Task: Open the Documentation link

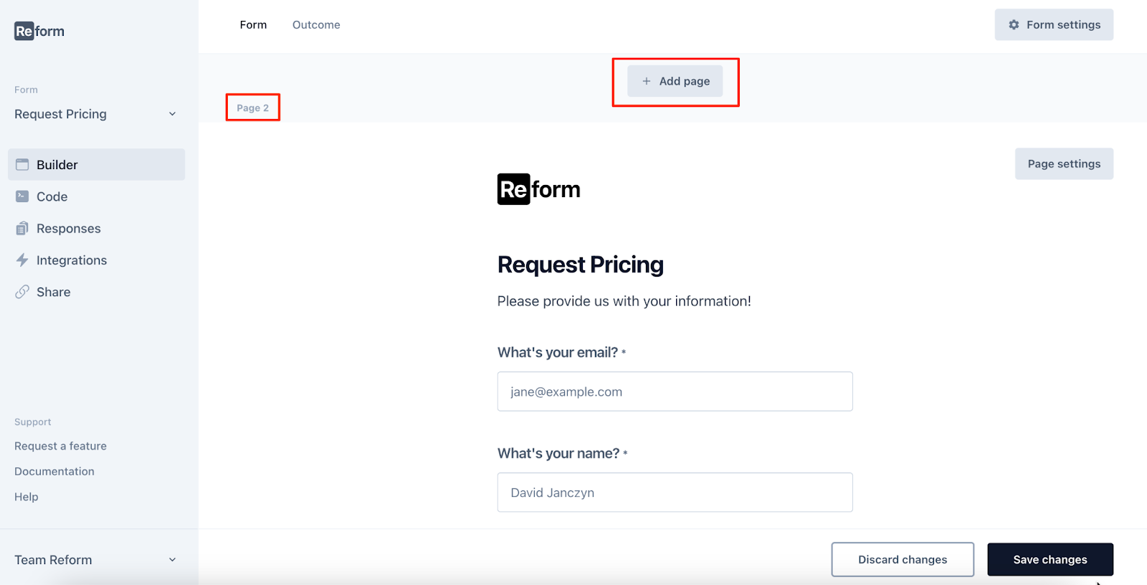Action: coord(54,472)
